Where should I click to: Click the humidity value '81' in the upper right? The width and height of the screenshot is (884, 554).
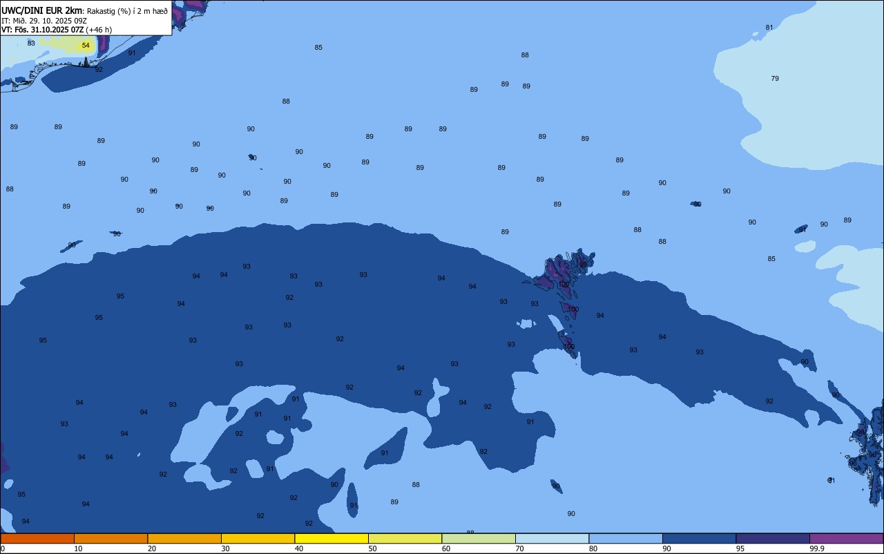pyautogui.click(x=769, y=28)
